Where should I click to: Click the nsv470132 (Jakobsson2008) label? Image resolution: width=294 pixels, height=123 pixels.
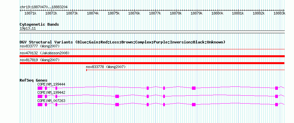[x=45, y=53]
